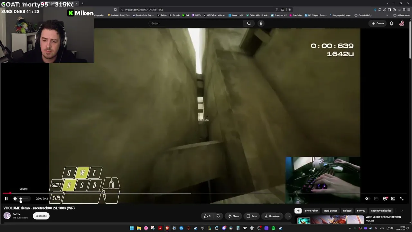The height and width of the screenshot is (232, 412).
Task: Subscribe to the Fobxx channel
Action: 41,216
